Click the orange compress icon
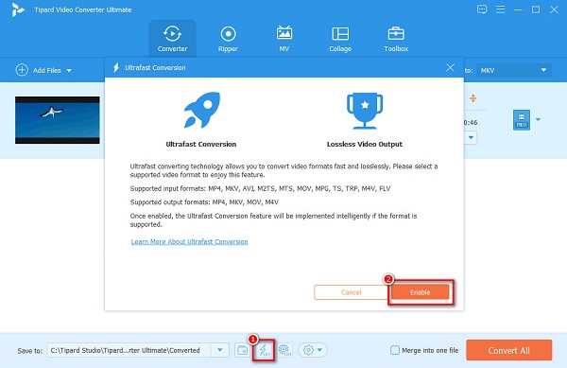Screen dimensions: 567x368 473,98
